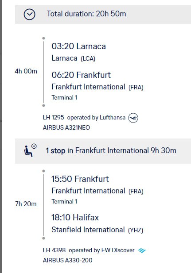Viewport: 191px width, 273px height.
Task: Click the Stanfield International (YHZ) airport name
Action: (97, 230)
